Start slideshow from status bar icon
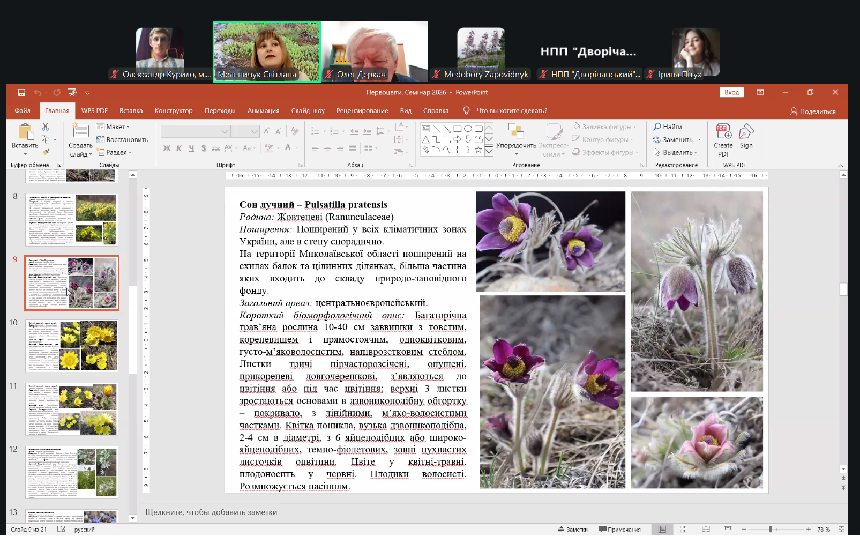Screen dimensions: 860x536 pyautogui.click(x=728, y=529)
